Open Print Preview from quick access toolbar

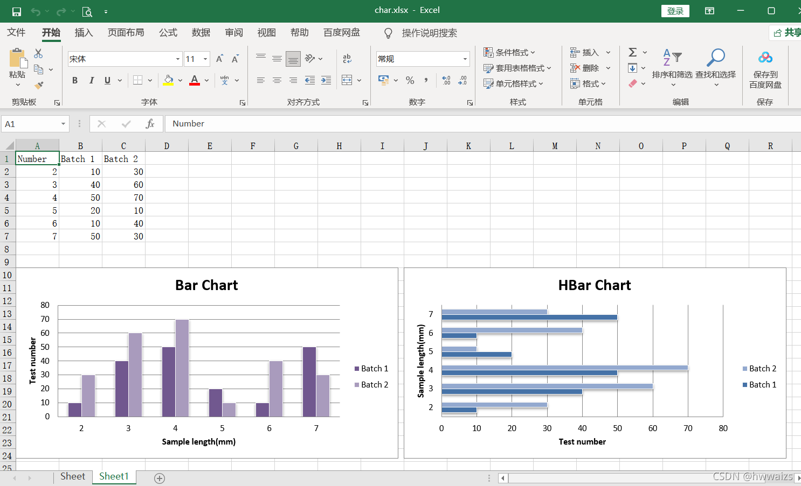87,11
